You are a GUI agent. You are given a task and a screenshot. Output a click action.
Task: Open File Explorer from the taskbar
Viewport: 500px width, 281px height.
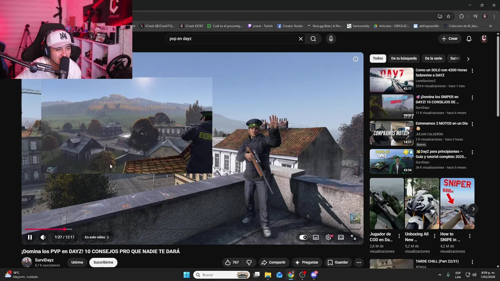(268, 275)
